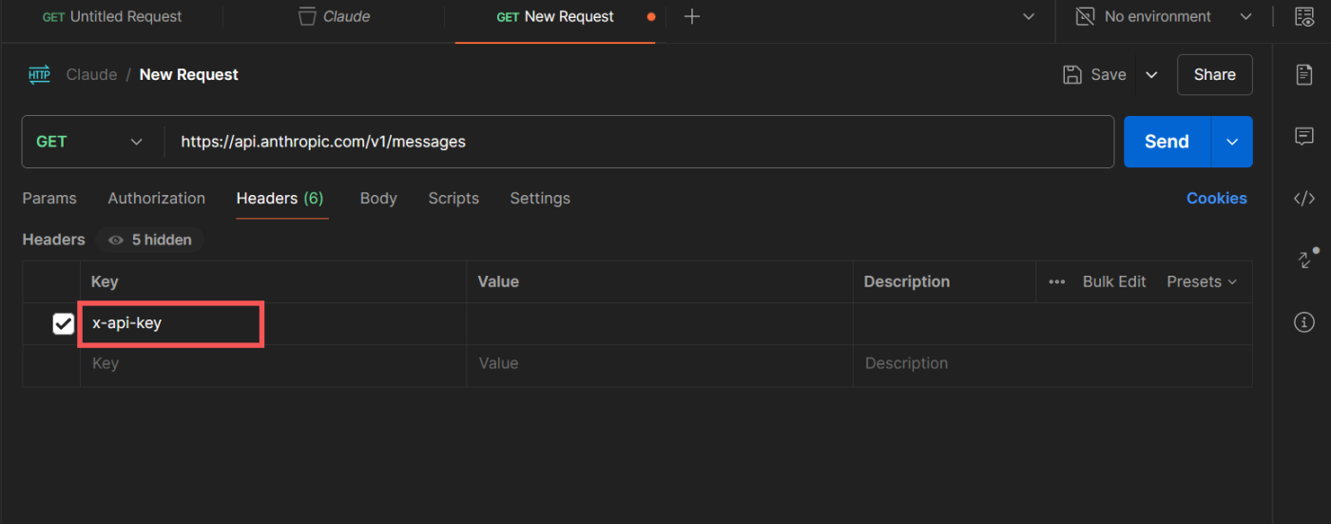Switch to the Params tab
1331x524 pixels.
point(49,198)
